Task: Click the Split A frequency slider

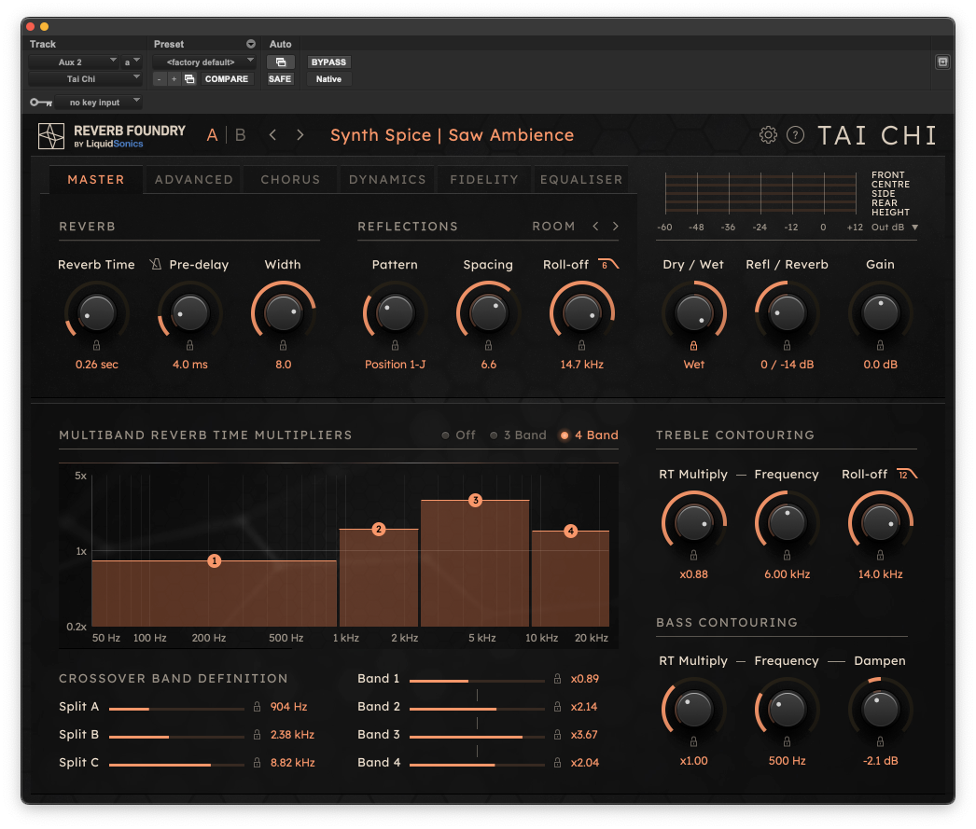Action: click(176, 709)
